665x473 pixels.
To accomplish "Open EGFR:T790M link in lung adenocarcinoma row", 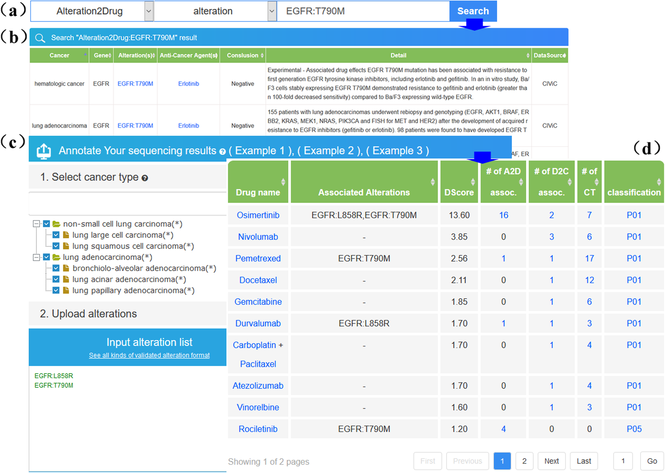I will pos(135,126).
